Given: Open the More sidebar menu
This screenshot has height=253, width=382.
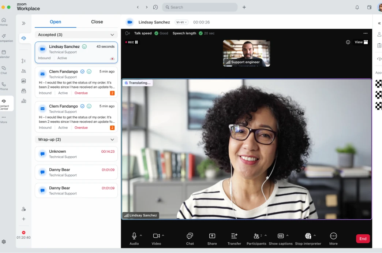Looking at the screenshot, I should (x=4, y=119).
